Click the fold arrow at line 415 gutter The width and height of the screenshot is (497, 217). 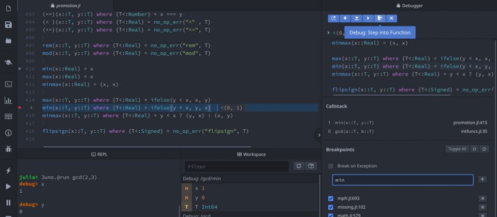point(31,108)
